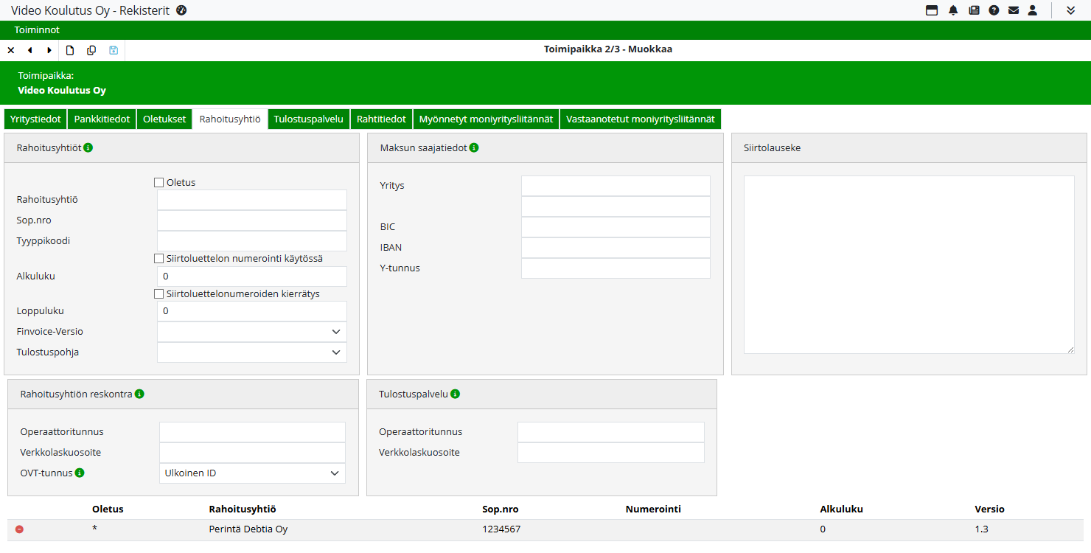This screenshot has width=1091, height=553.
Task: Check Siirtoluettelon numerointi käytössä
Action: pos(158,259)
